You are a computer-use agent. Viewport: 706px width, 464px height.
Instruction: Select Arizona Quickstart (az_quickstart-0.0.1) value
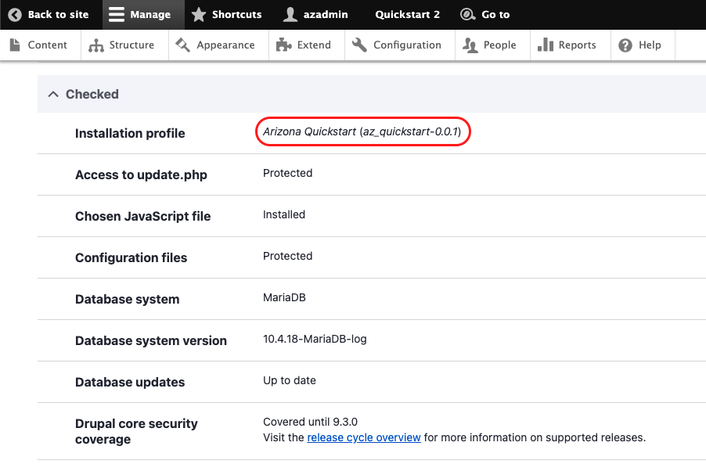point(362,131)
